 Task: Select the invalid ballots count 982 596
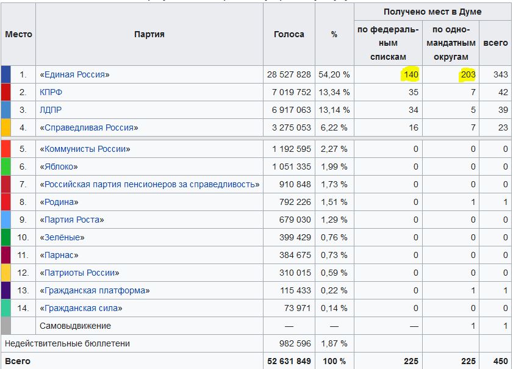pyautogui.click(x=295, y=343)
